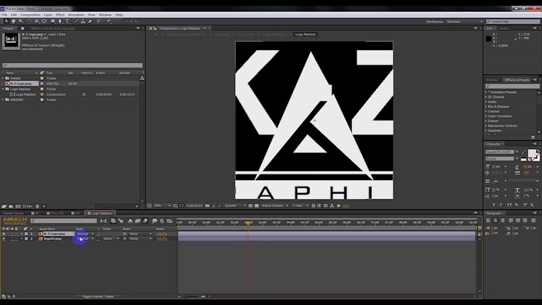Open the Quarter resolution dropdown
This screenshot has height=305, width=542.
coord(235,205)
